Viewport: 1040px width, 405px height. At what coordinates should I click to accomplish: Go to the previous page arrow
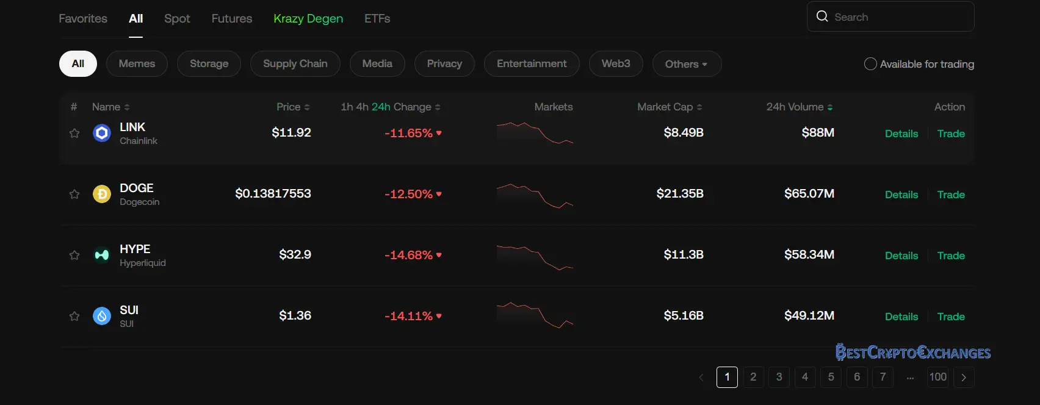pyautogui.click(x=701, y=377)
